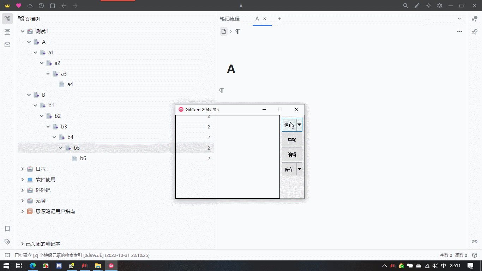
Task: Open Microsoft Edge from the taskbar
Action: 33,266
